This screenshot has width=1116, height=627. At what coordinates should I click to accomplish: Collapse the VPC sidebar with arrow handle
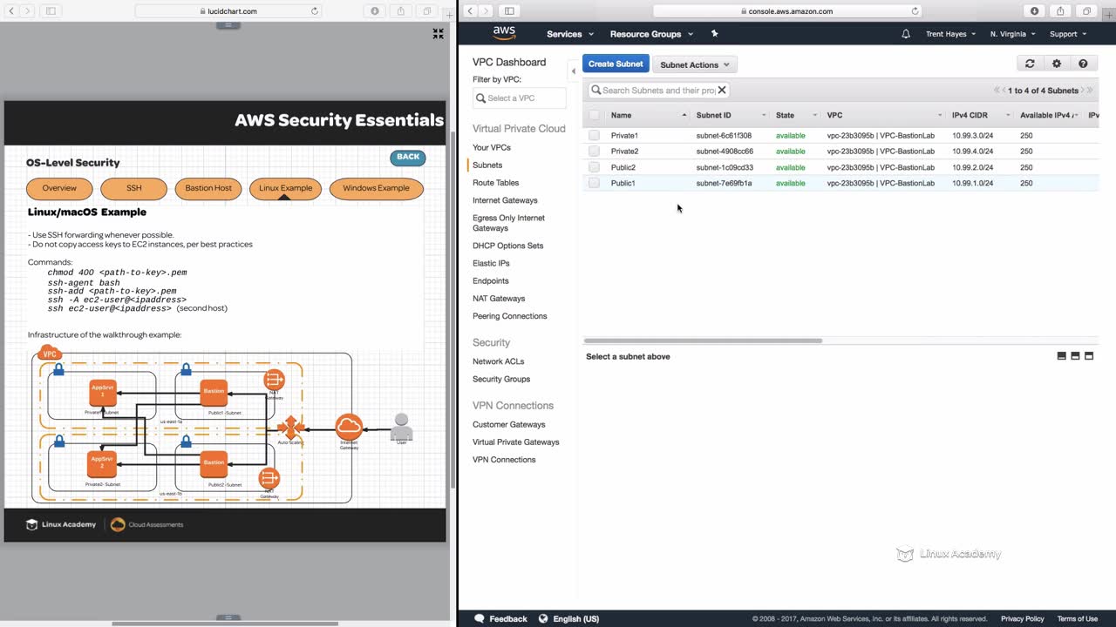(x=573, y=71)
